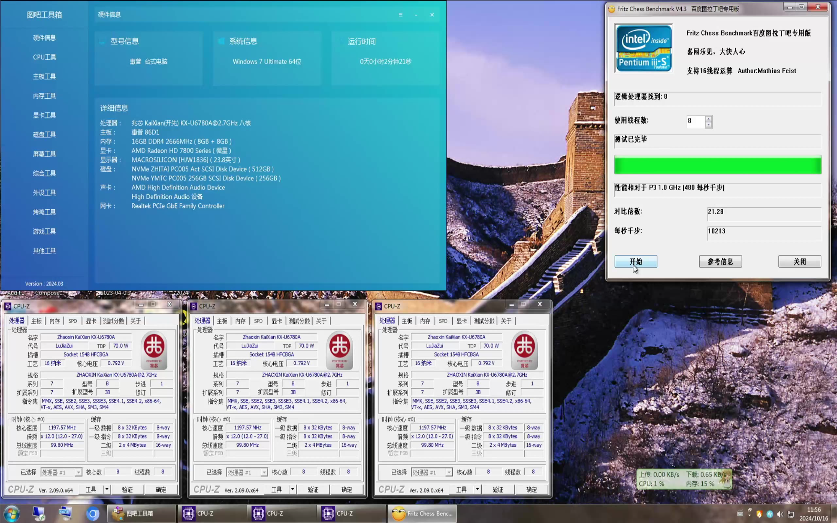Open the computer icon pinned in taskbar

[x=39, y=513]
